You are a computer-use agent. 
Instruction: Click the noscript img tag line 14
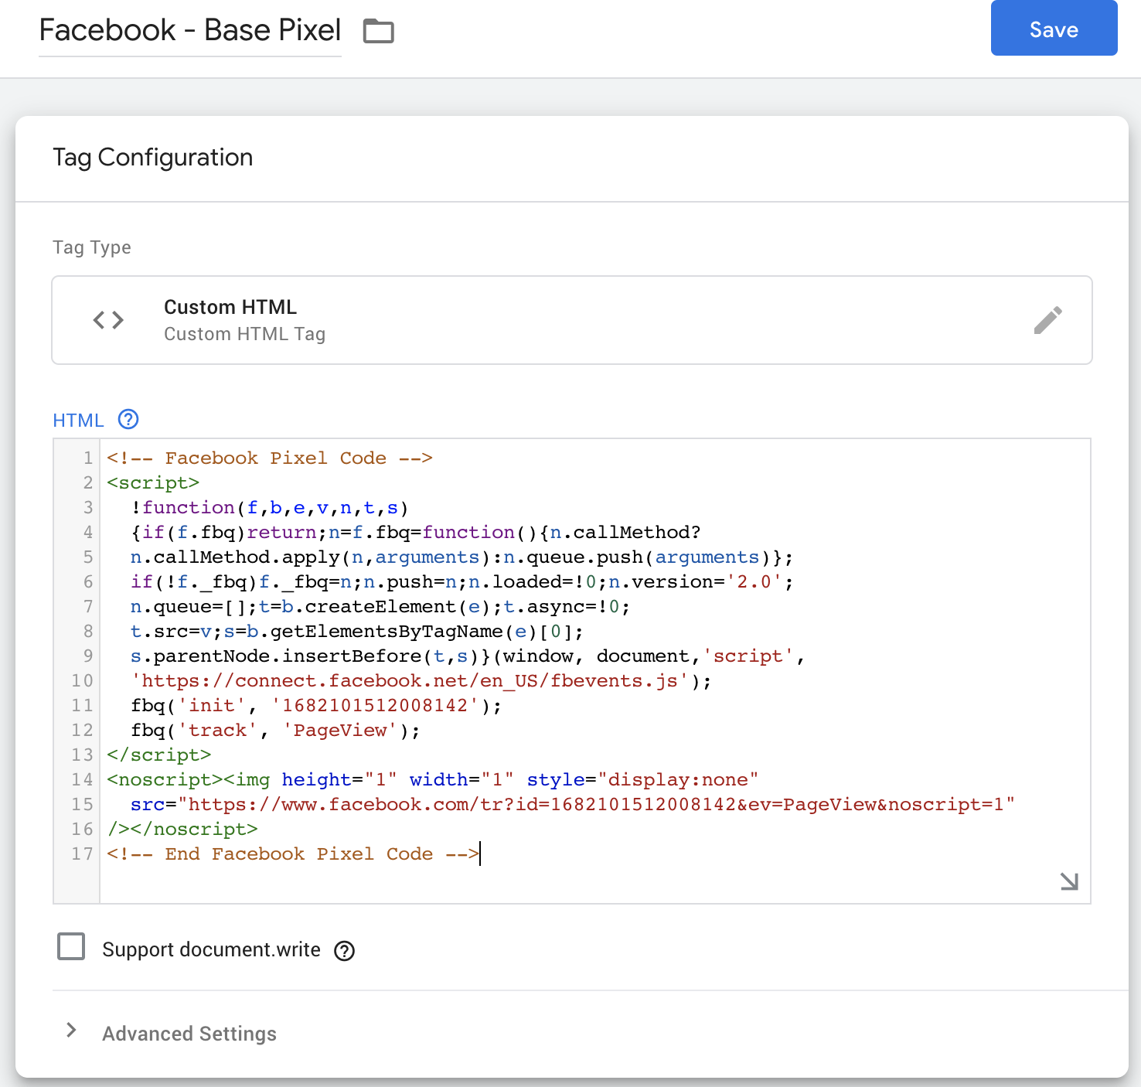click(433, 779)
